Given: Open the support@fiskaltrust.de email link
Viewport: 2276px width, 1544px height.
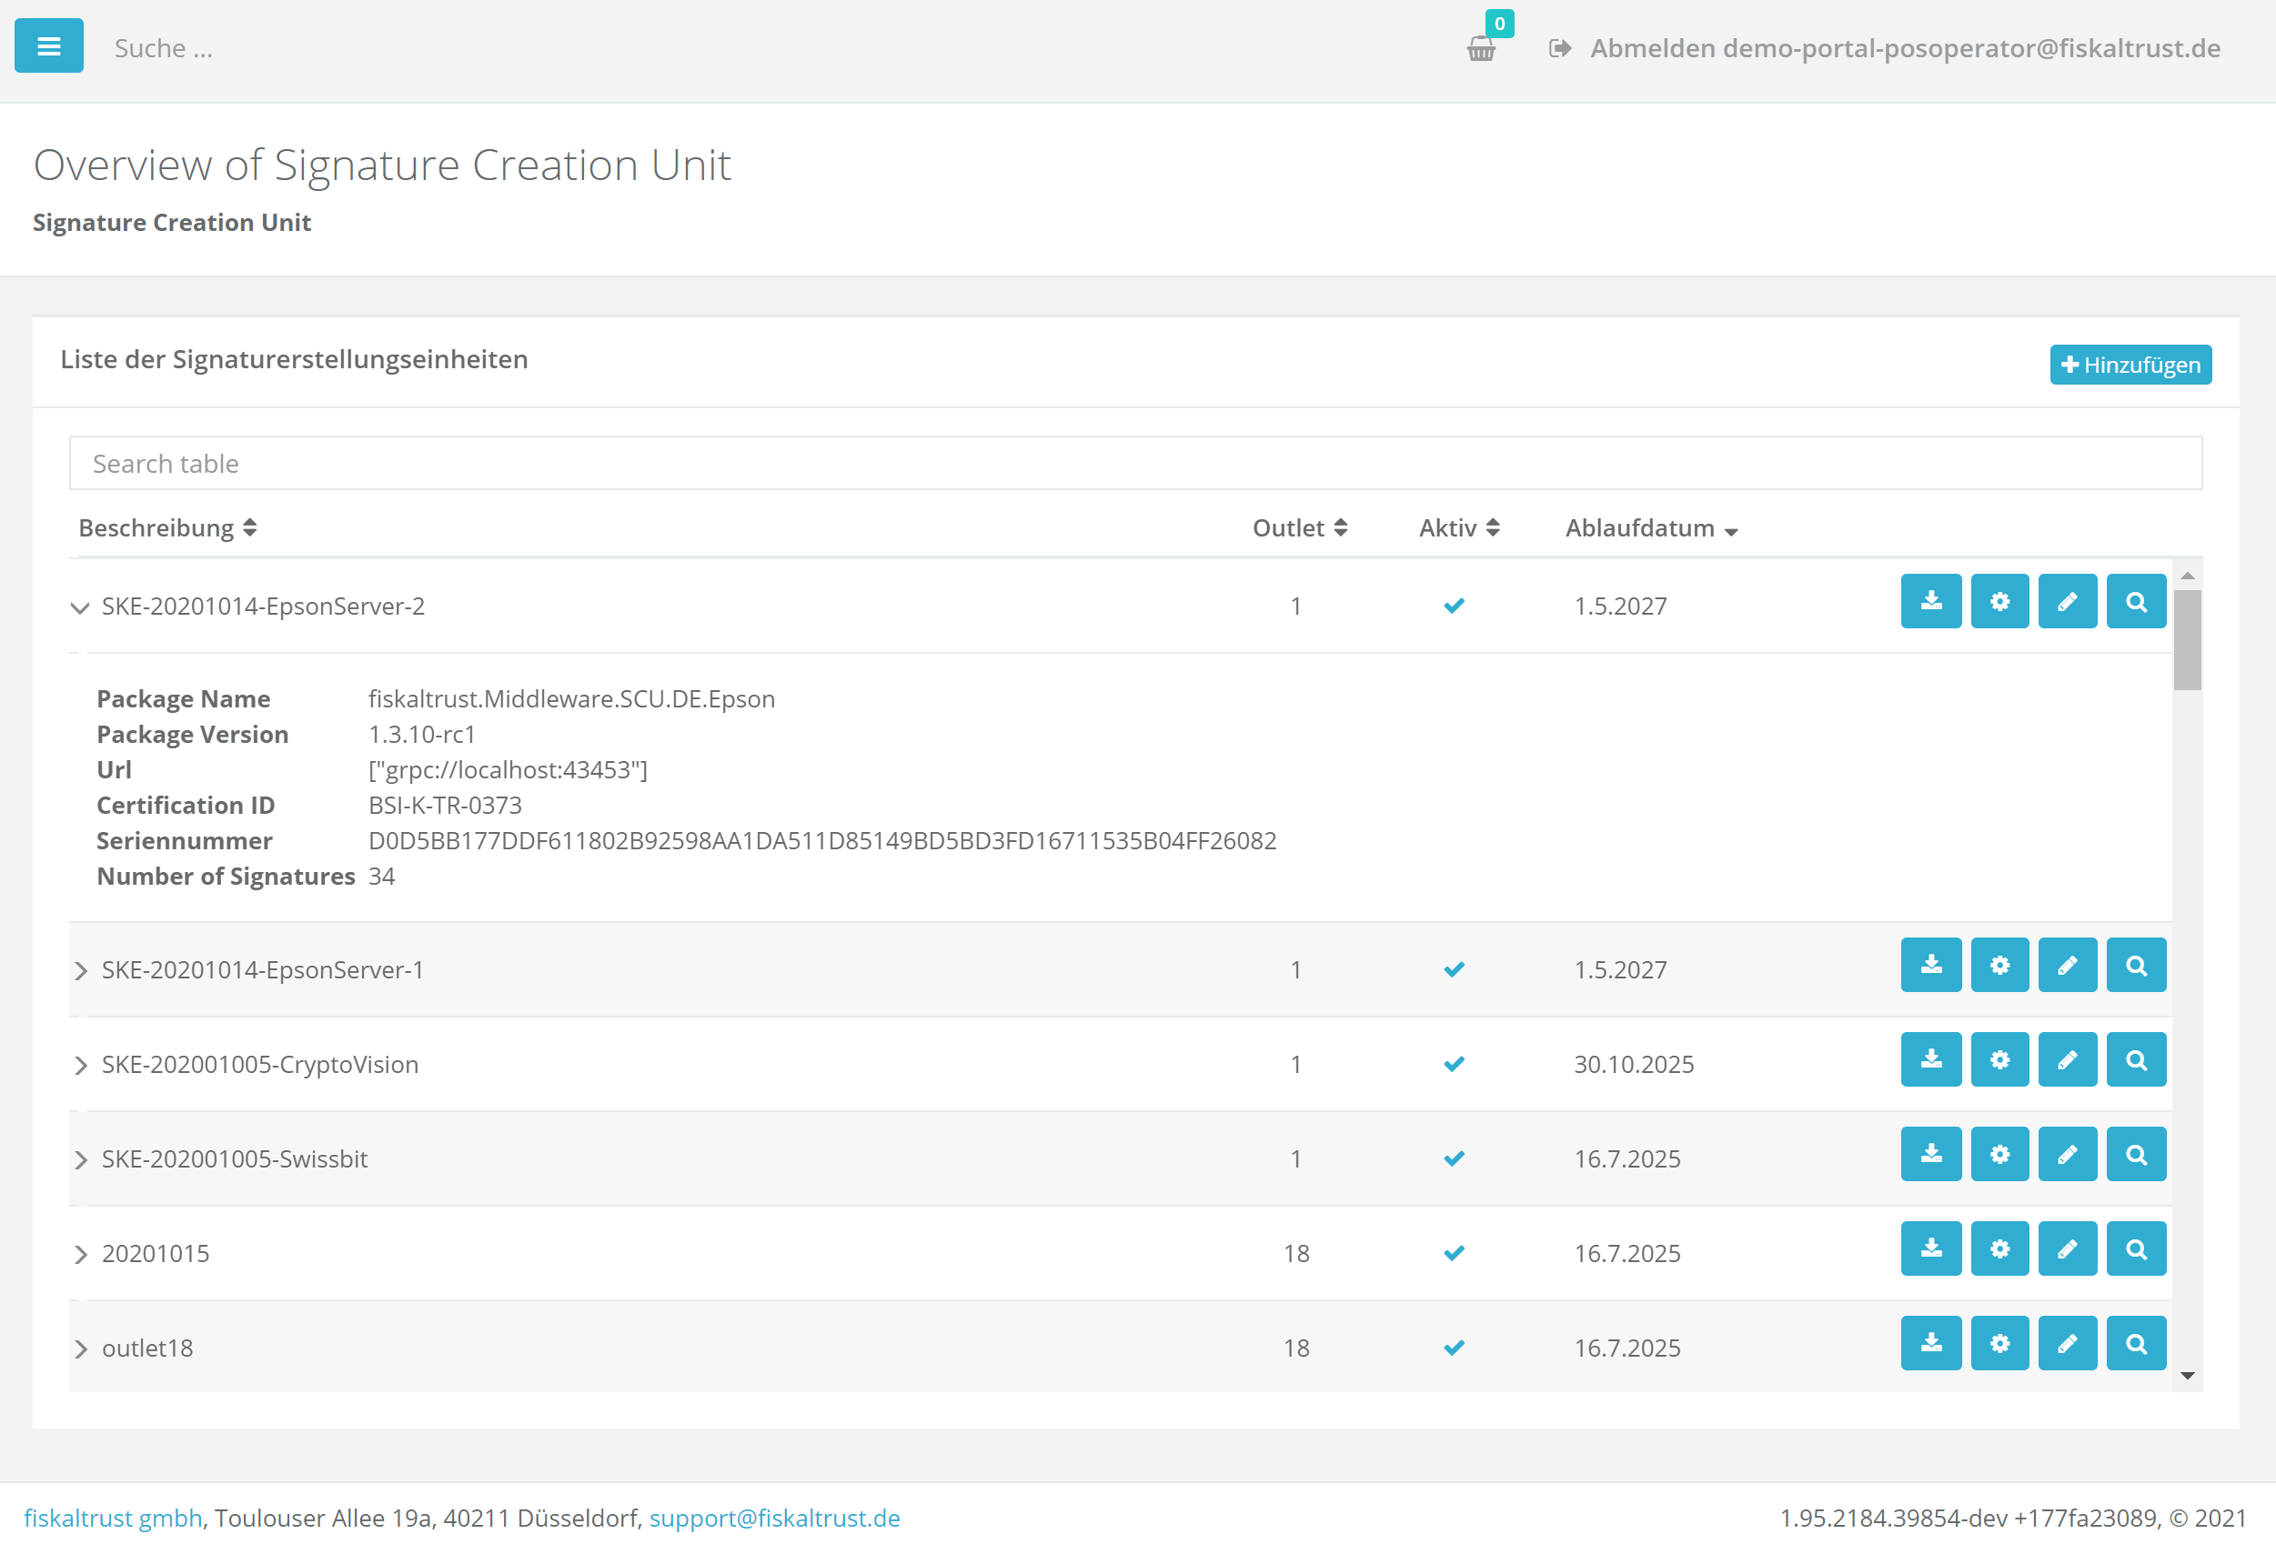Looking at the screenshot, I should [x=775, y=1518].
